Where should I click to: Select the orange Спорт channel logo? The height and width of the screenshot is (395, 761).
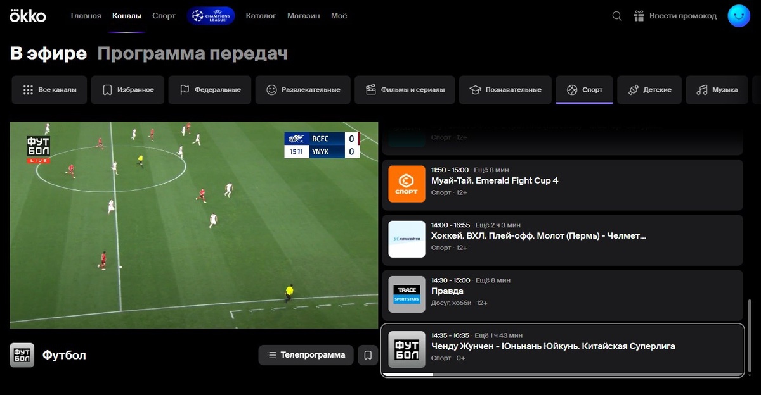[x=407, y=184]
